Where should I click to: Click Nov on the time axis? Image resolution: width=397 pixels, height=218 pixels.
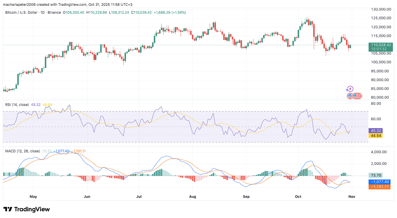click(352, 197)
